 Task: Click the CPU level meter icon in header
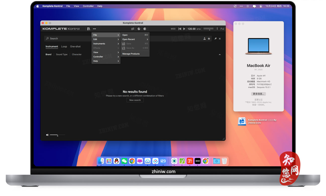(217, 29)
